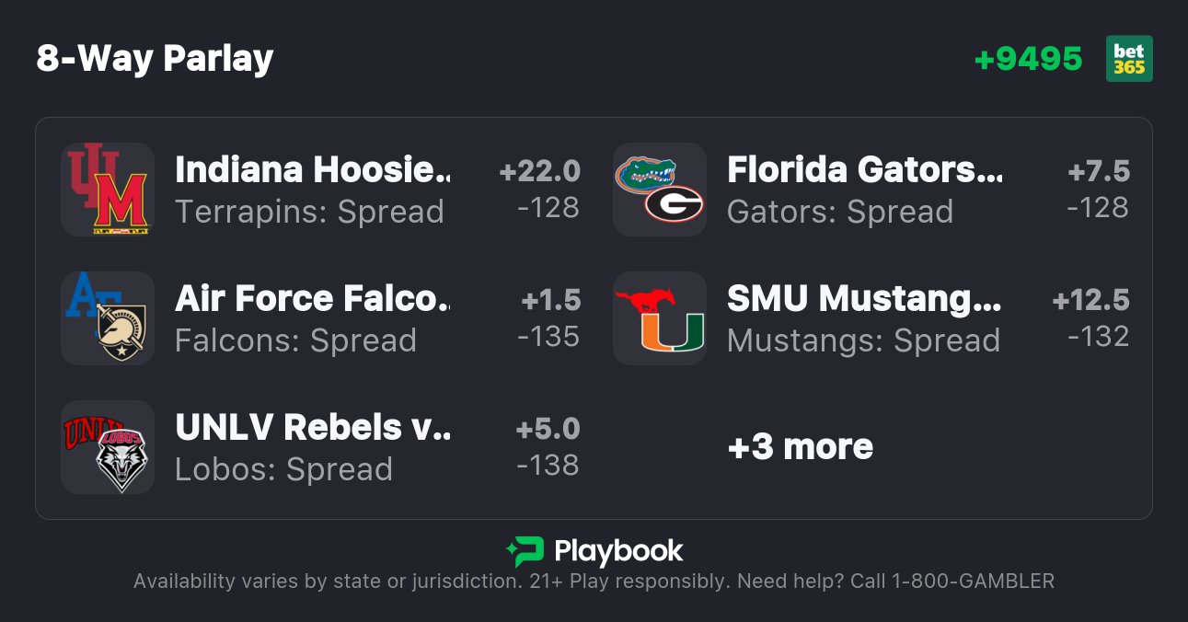This screenshot has width=1188, height=622.
Task: Click the +9495 parlay odds
Action: pyautogui.click(x=1028, y=59)
